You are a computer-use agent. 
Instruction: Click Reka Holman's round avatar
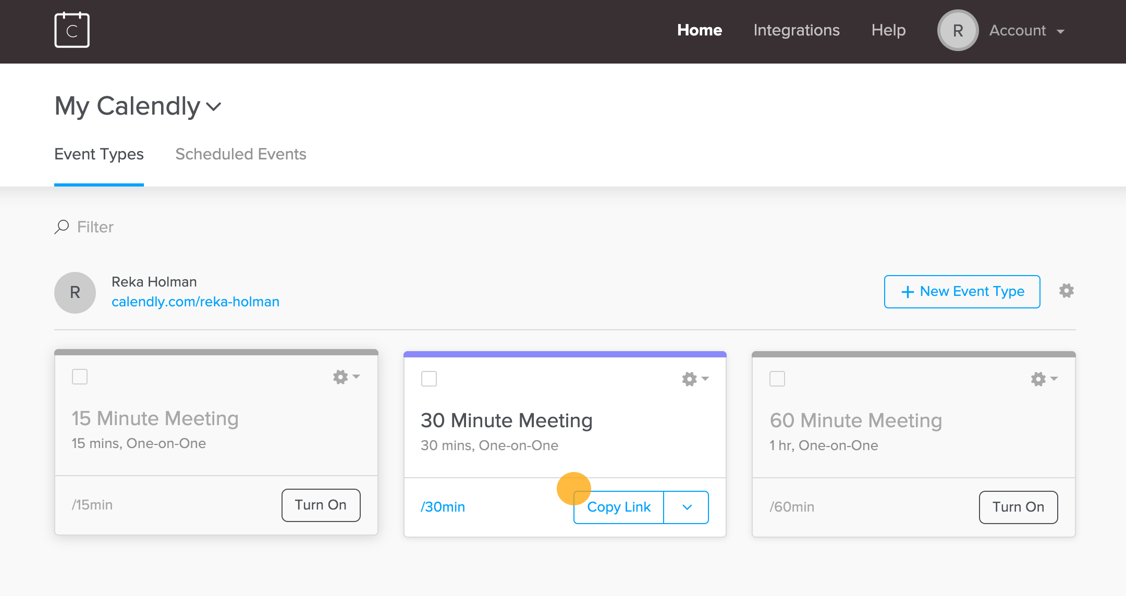pyautogui.click(x=75, y=292)
